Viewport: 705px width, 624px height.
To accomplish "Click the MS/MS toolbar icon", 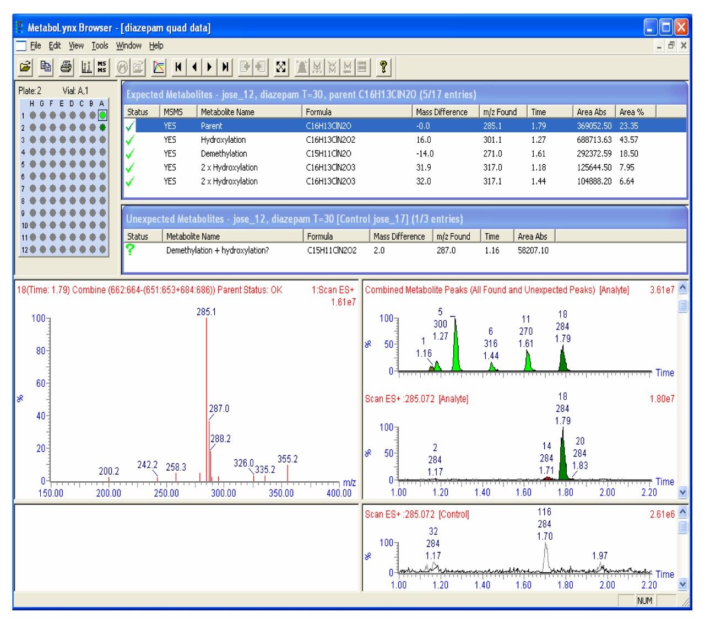I will (102, 67).
